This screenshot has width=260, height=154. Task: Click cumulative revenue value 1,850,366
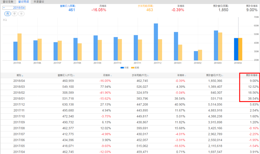215,81
